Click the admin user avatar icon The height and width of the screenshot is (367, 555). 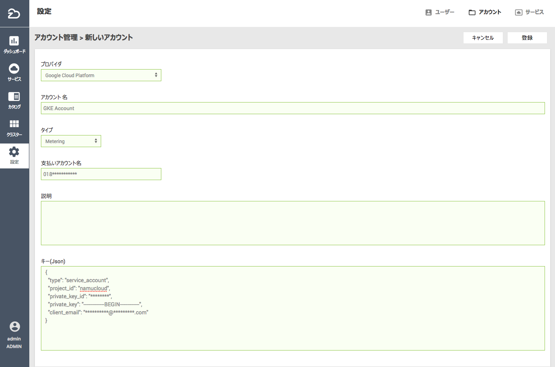(x=14, y=326)
